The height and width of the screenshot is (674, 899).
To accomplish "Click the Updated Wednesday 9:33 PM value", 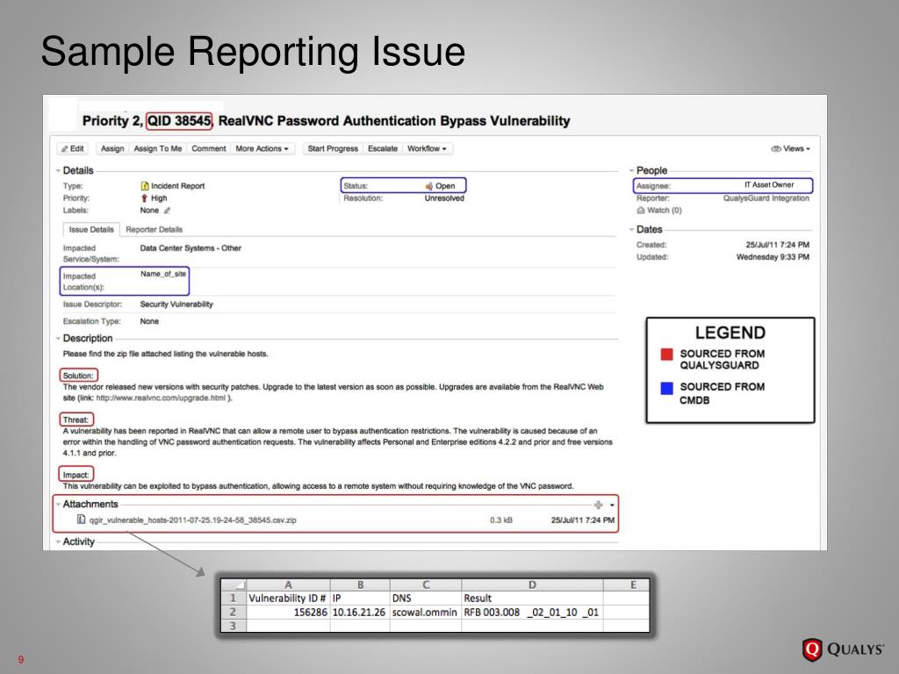I will coord(773,257).
